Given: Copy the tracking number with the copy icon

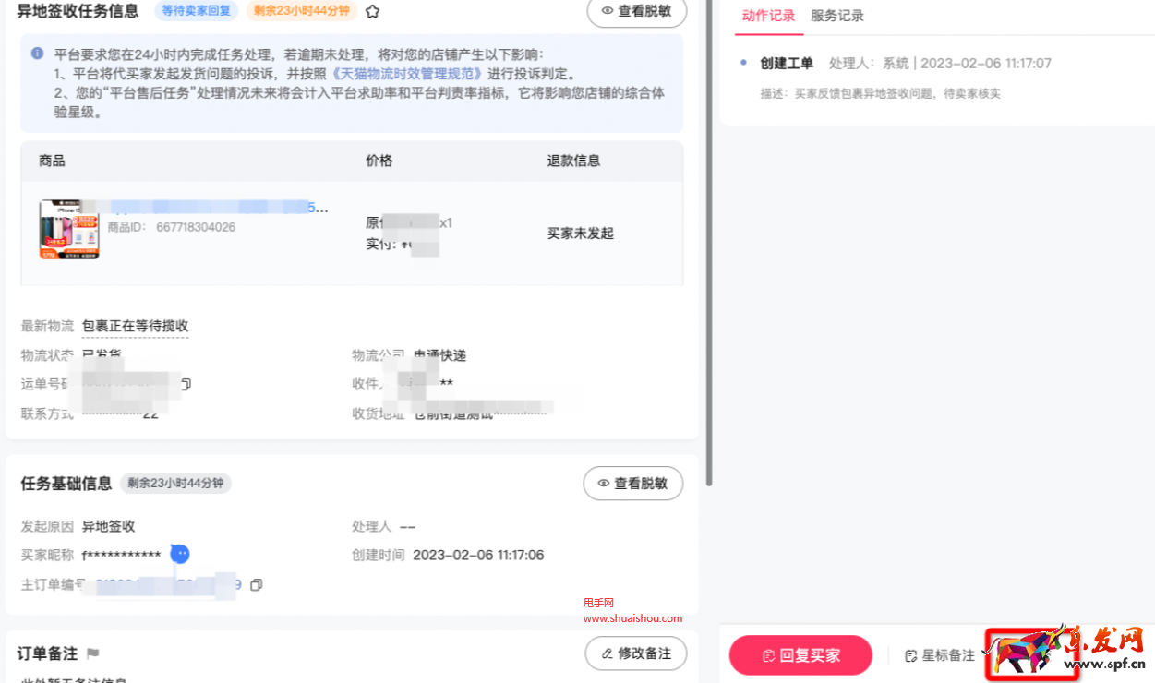Looking at the screenshot, I should pos(186,384).
